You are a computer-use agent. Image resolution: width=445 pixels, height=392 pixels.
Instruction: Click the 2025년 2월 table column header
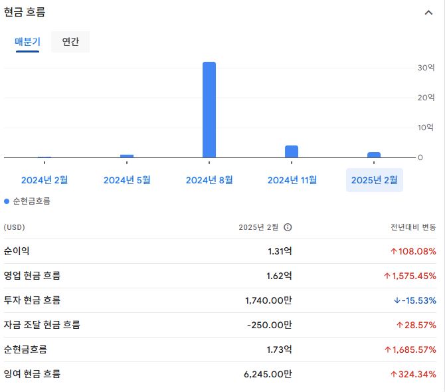coord(258,227)
